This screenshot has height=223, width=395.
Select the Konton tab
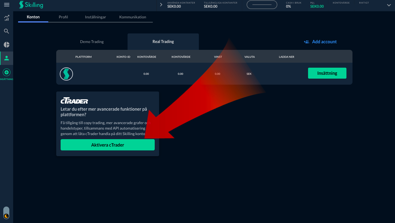(33, 17)
